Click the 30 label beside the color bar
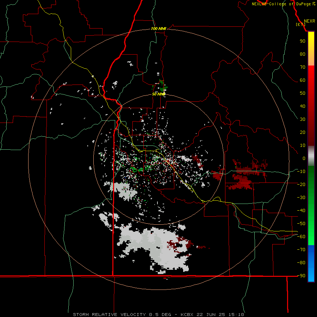The height and width of the screenshot is (317, 317). point(303,119)
